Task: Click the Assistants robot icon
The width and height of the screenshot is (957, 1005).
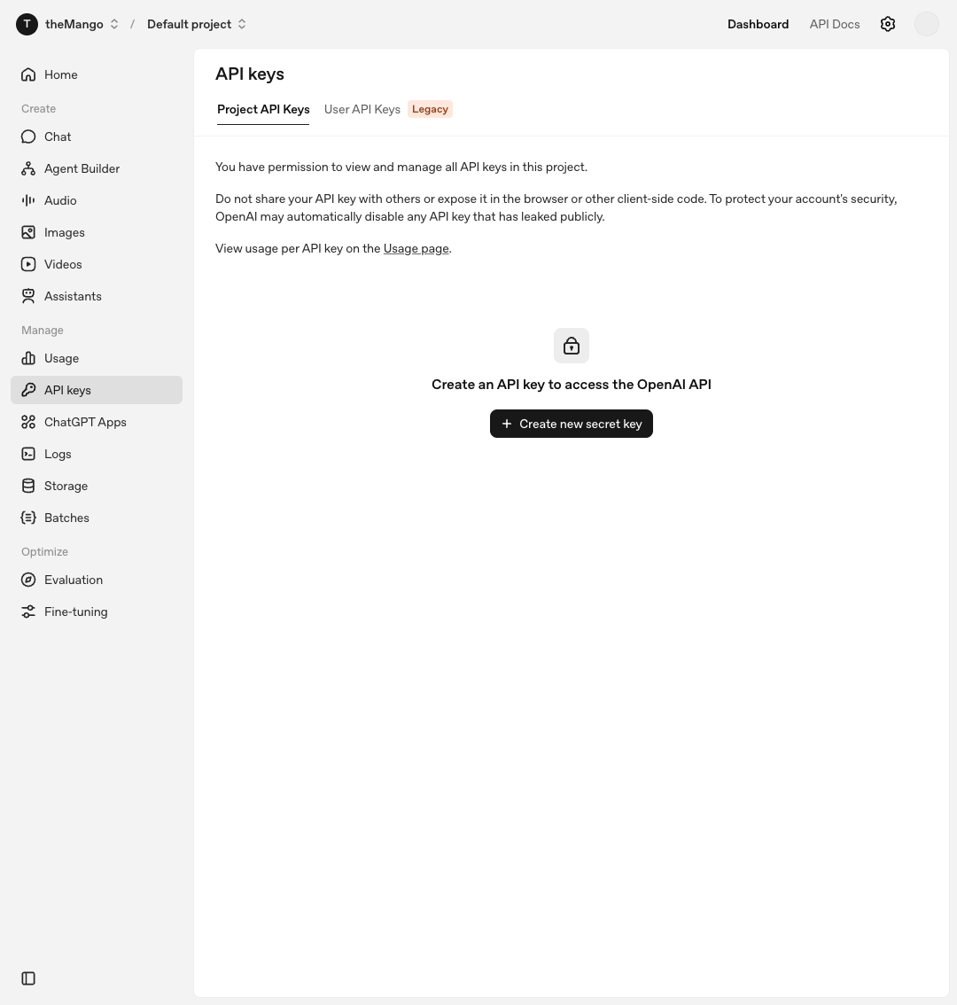Action: [28, 296]
